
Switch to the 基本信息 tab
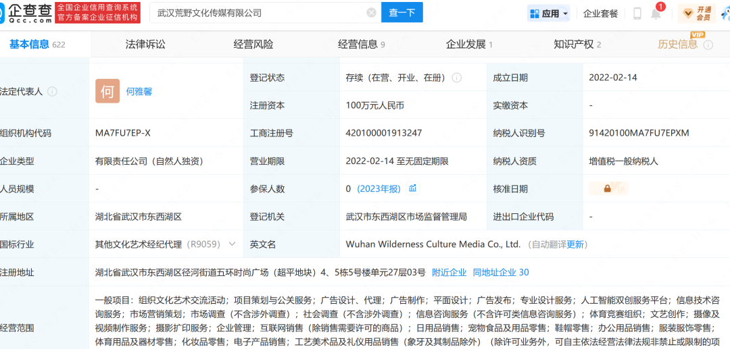pyautogui.click(x=37, y=45)
